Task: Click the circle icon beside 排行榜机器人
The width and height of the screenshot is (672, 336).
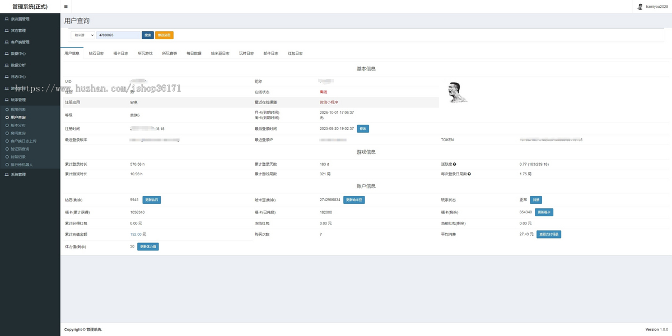Action: 7,165
